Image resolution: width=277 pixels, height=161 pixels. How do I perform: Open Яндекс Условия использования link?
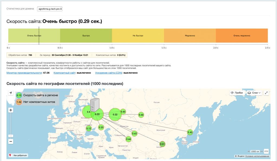point(257,156)
